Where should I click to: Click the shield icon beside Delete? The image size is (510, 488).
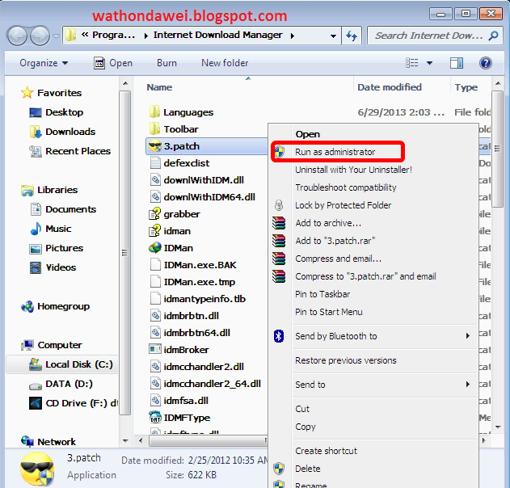[x=279, y=469]
